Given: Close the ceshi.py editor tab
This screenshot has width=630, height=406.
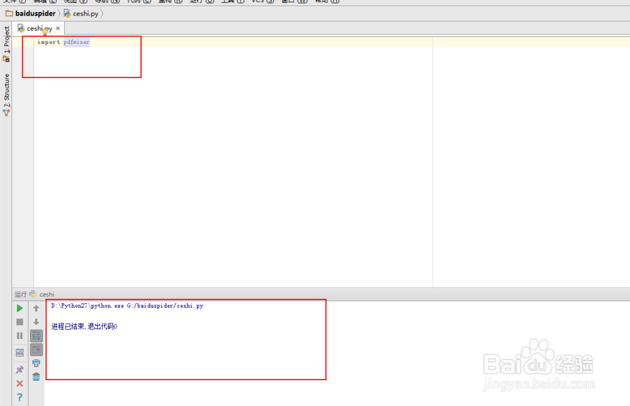Looking at the screenshot, I should (x=58, y=28).
